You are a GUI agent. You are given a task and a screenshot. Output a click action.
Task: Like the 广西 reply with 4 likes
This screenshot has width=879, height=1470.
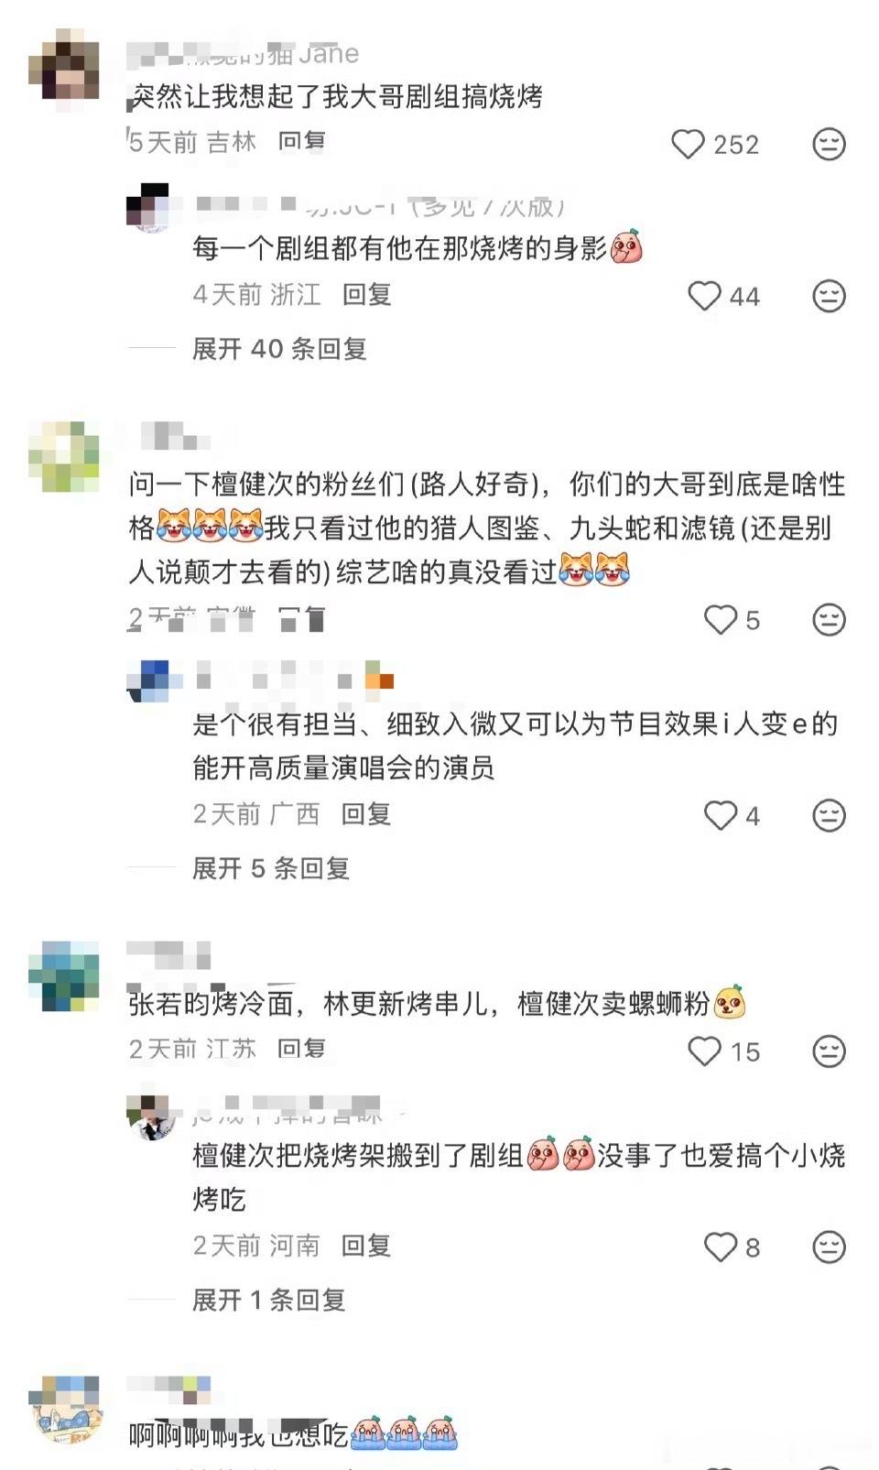click(x=721, y=815)
